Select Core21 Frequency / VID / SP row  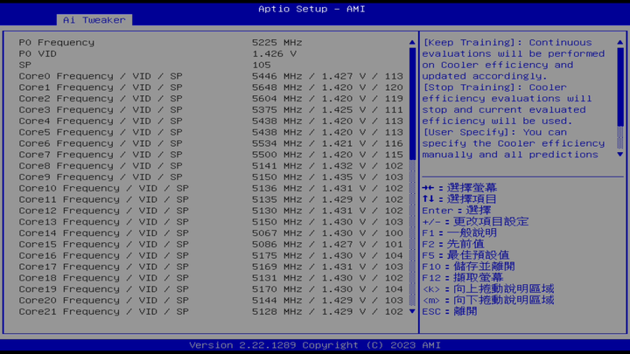point(211,312)
